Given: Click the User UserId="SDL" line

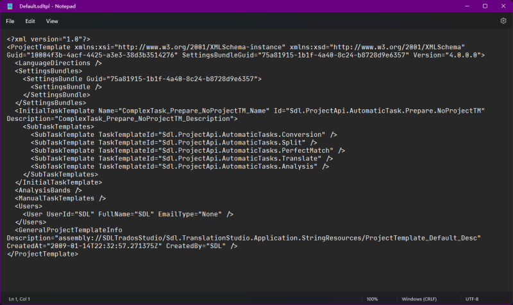Looking at the screenshot, I should (128, 214).
